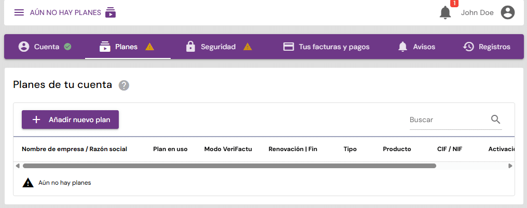Image resolution: width=527 pixels, height=208 pixels.
Task: Click the warning icon on Seguridad tab
Action: pos(247,47)
